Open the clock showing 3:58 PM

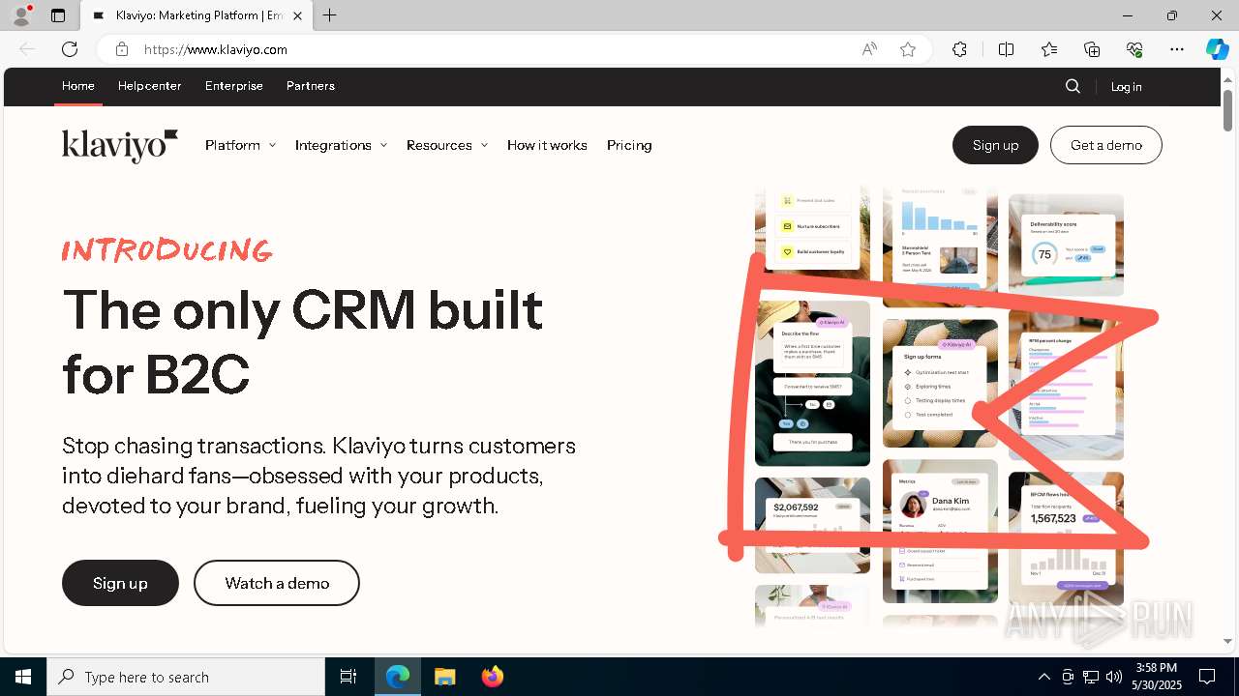tap(1157, 677)
